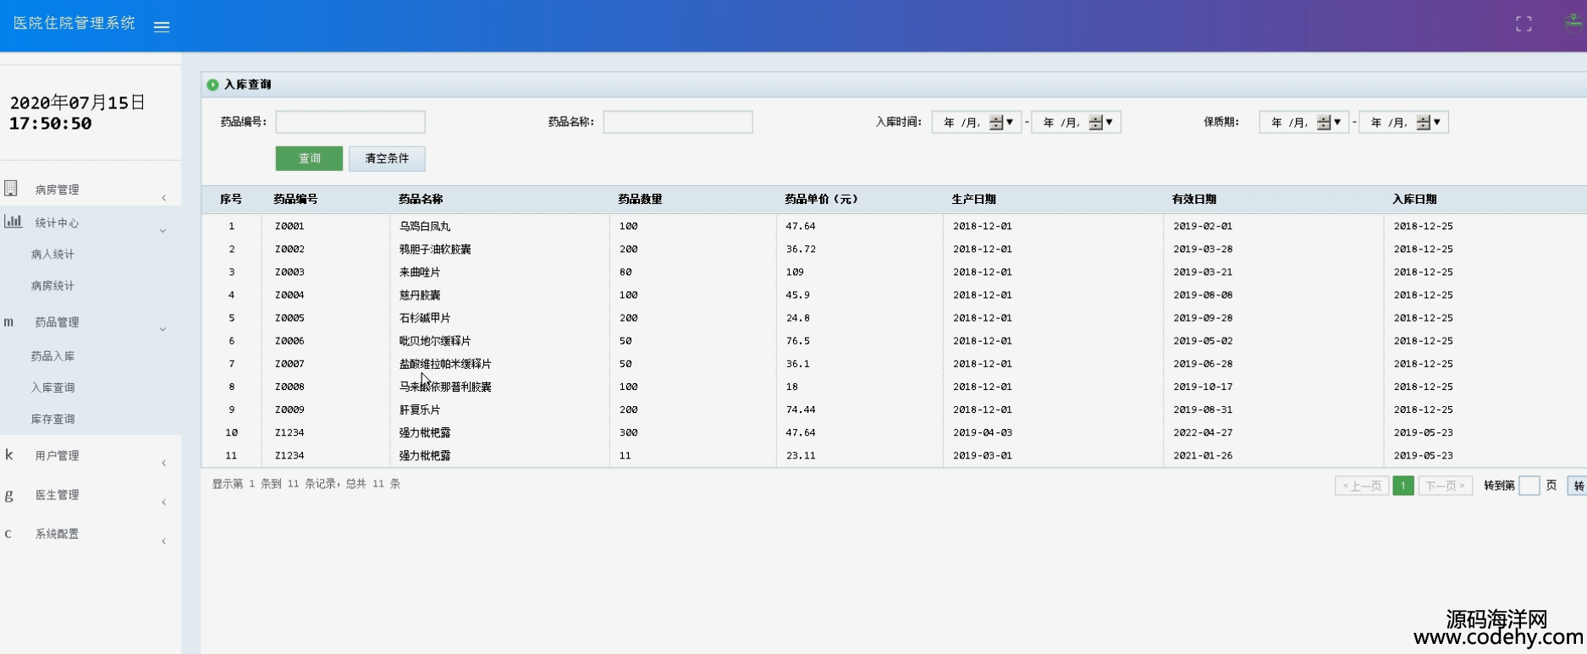1587x654 pixels.
Task: Expand the 病房管理 menu chevron
Action: [x=163, y=198]
